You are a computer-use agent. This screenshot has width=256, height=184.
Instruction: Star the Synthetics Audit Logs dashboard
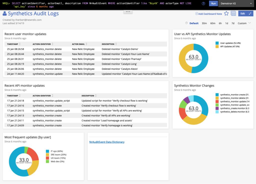[226, 13]
